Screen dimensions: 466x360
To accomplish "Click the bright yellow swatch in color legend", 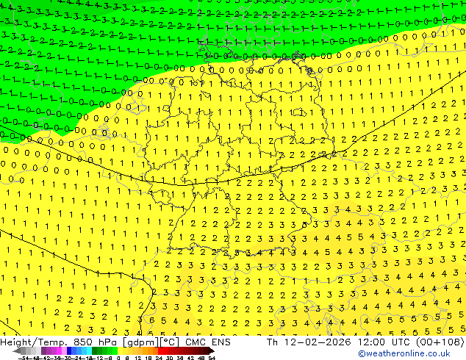I will click(120, 351).
